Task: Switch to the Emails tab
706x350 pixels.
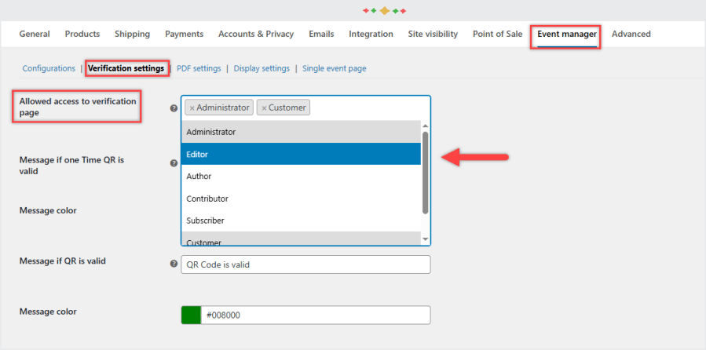Action: (321, 34)
